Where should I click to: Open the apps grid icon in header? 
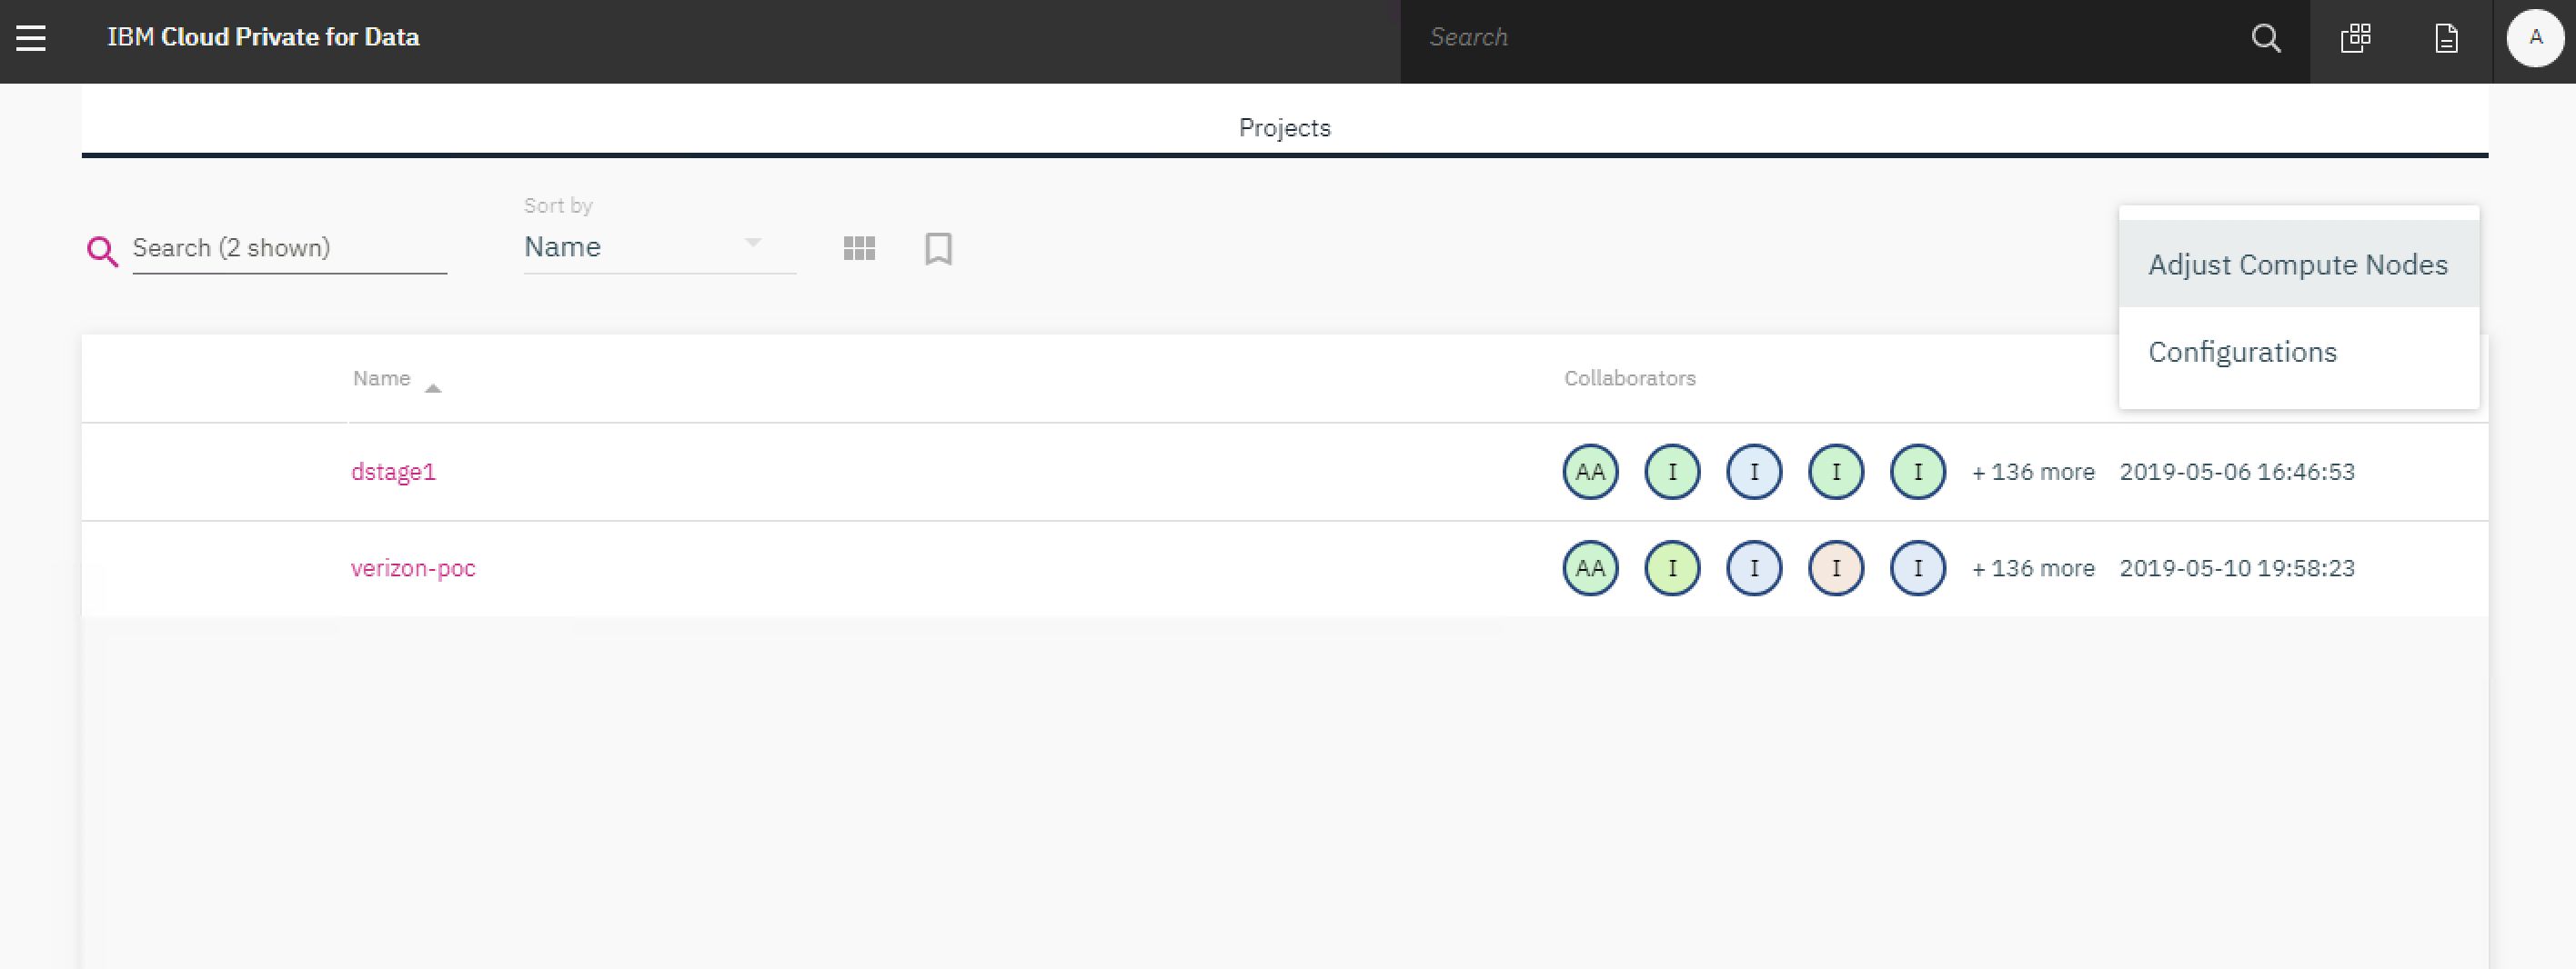2355,38
